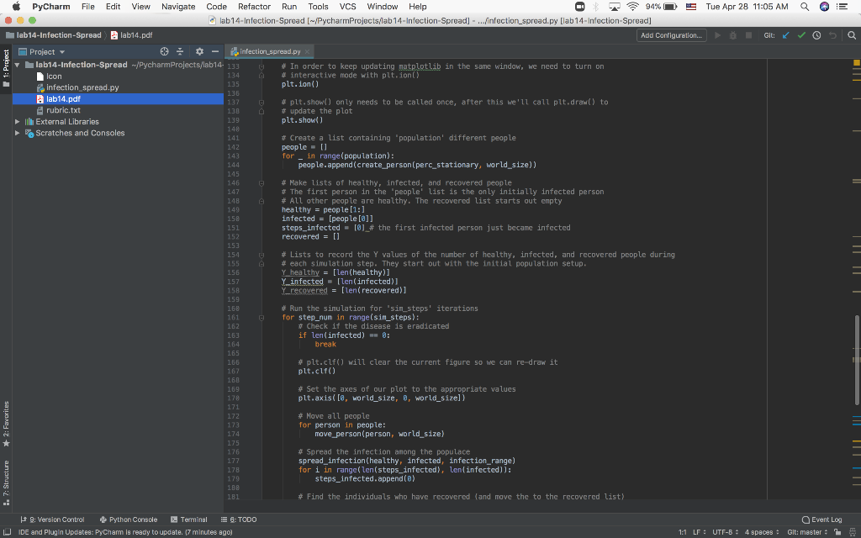
Task: Open the Tools menu
Action: pyautogui.click(x=318, y=7)
